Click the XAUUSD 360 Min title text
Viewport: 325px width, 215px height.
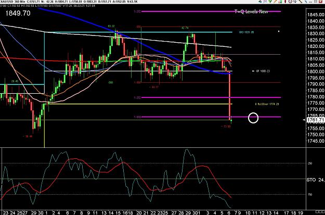(12, 2)
